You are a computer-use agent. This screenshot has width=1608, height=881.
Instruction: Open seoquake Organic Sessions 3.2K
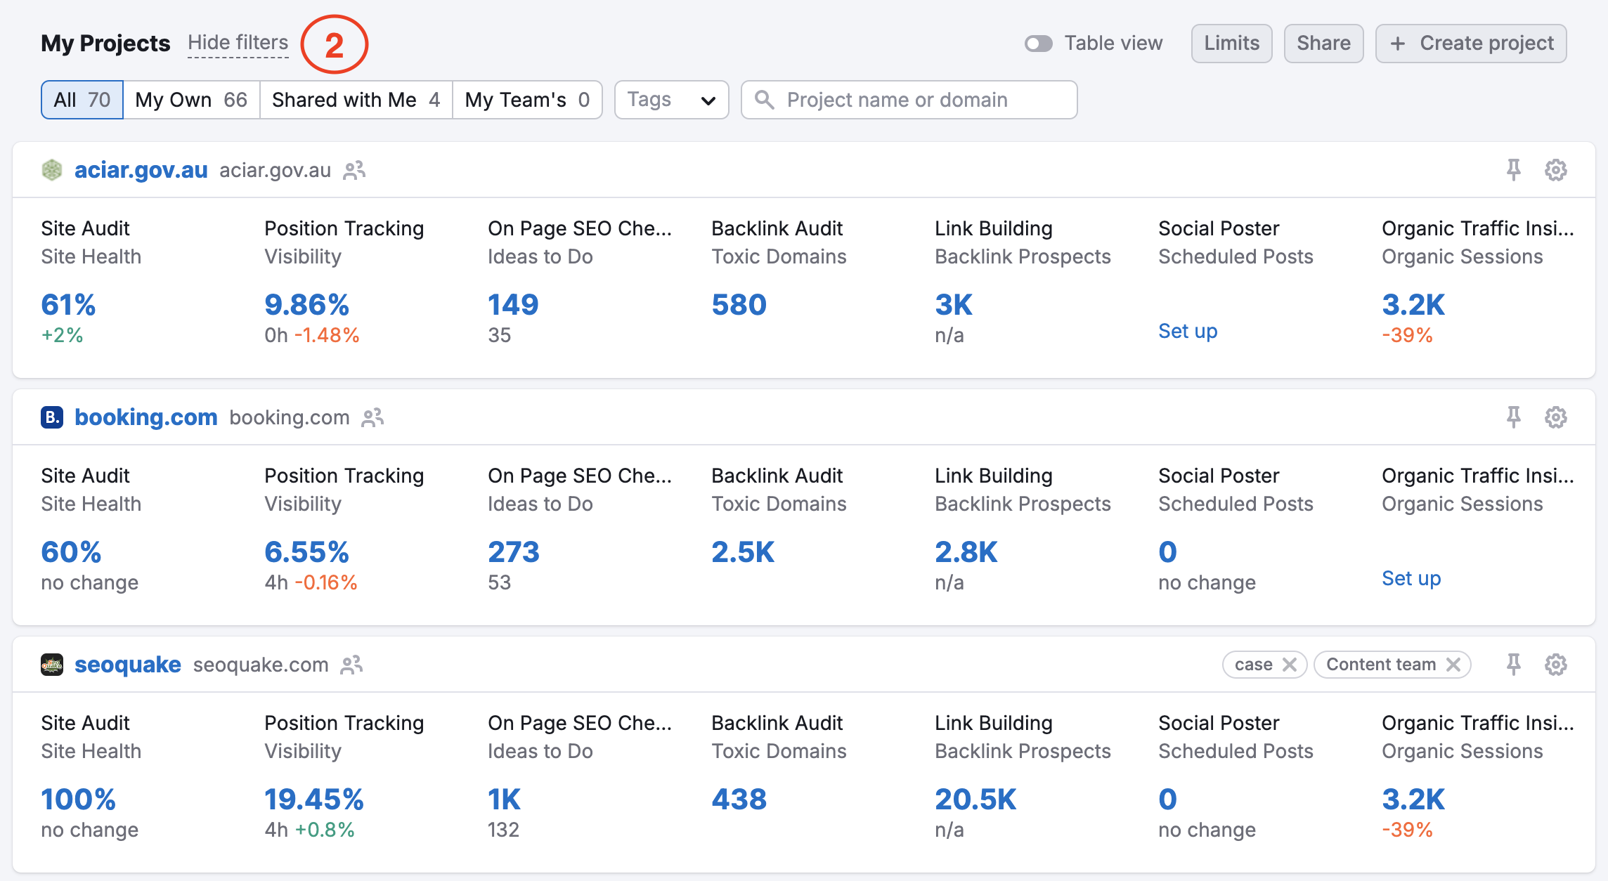(1413, 800)
